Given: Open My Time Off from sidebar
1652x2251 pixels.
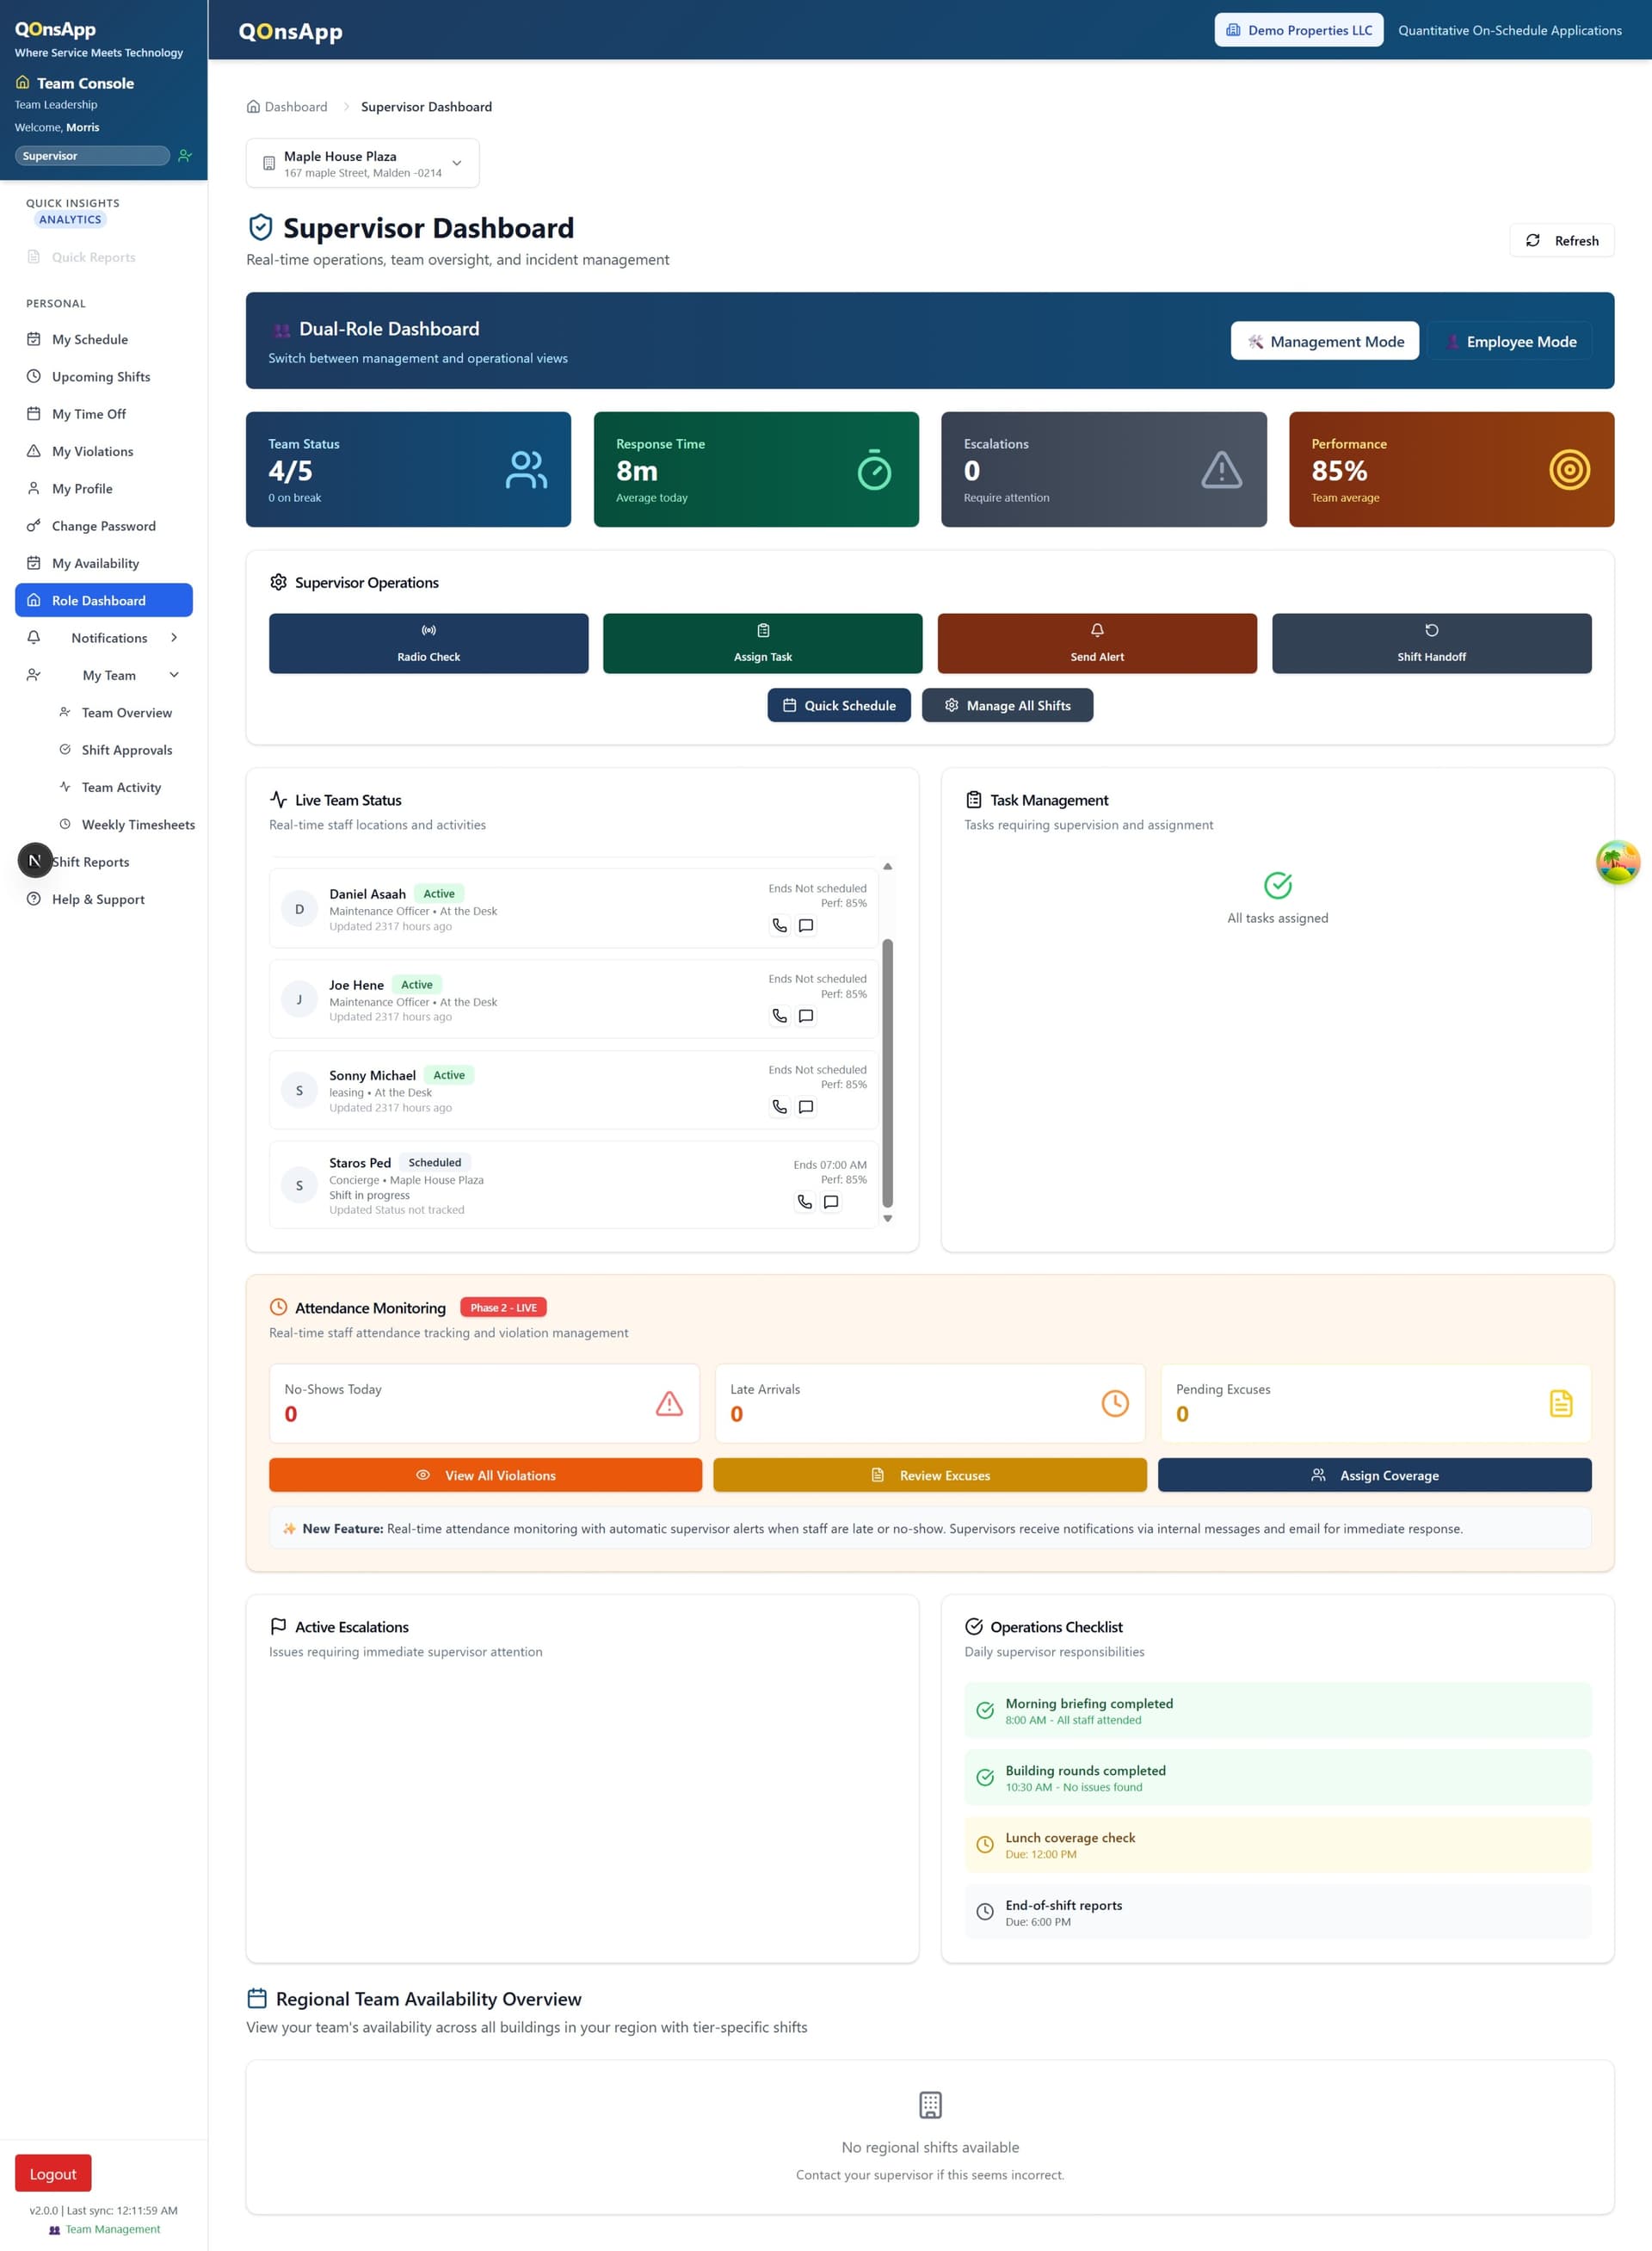Looking at the screenshot, I should [x=88, y=413].
